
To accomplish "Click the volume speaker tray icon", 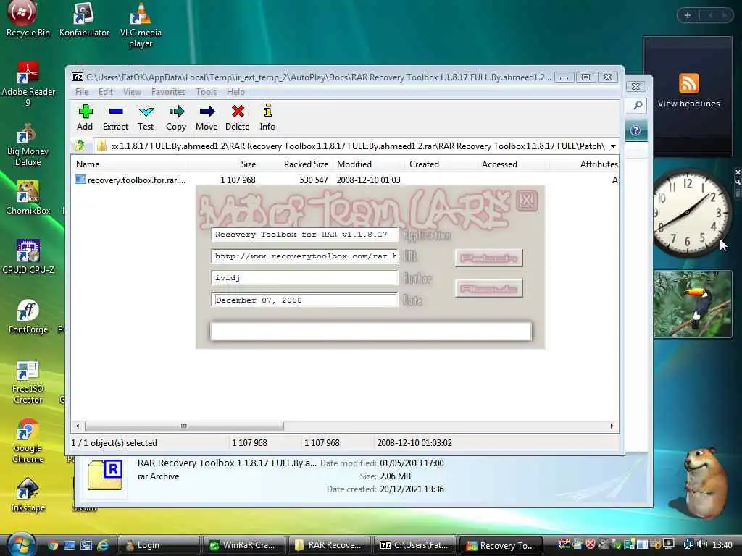I will click(702, 544).
